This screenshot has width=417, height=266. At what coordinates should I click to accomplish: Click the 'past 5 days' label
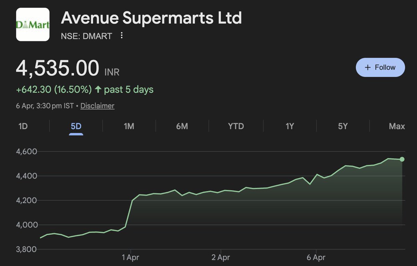(x=129, y=90)
